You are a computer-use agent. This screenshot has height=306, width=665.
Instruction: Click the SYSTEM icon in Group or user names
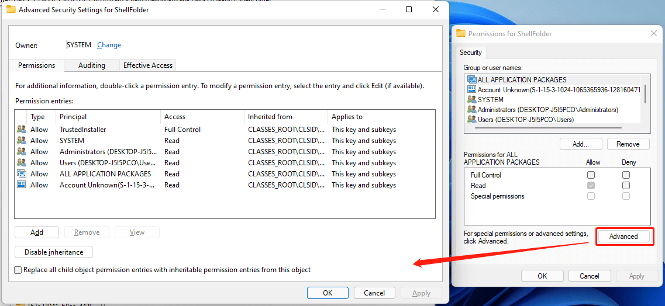pos(471,100)
